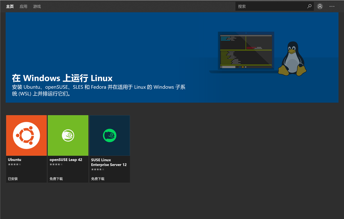Open the Ubuntu app tile logo

(x=27, y=135)
